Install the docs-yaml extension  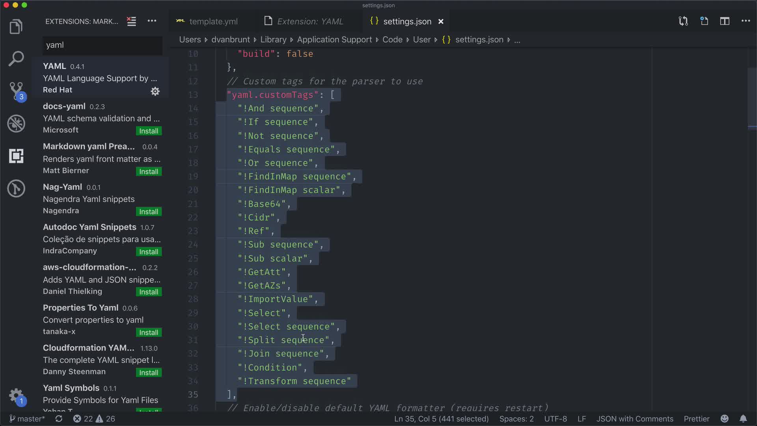coord(148,131)
